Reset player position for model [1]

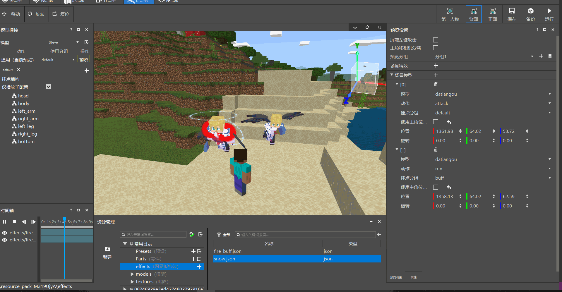coord(449,187)
